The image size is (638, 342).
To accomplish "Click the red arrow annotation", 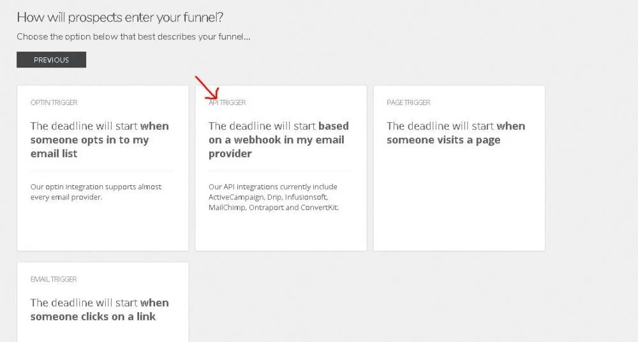I will tap(207, 89).
